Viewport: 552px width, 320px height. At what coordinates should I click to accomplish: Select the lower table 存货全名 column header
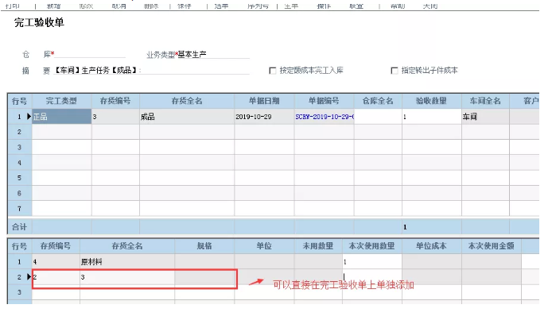[x=127, y=246]
